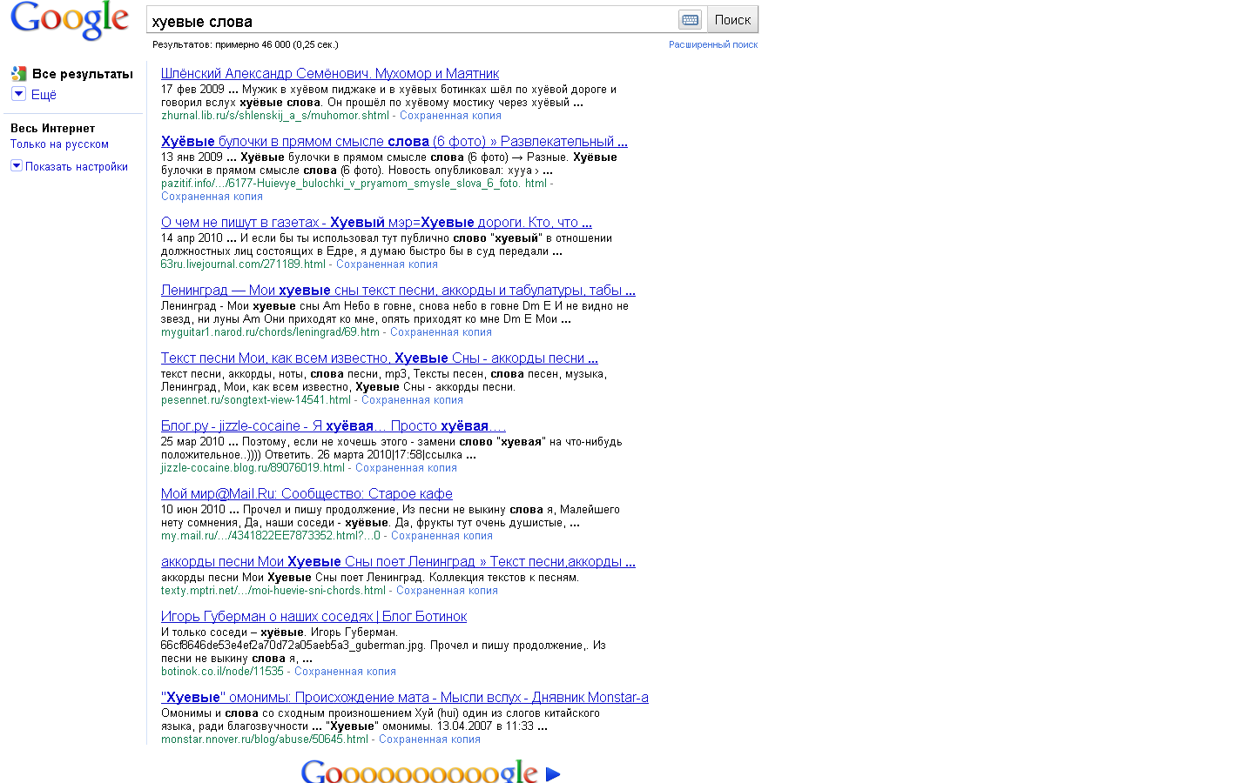Click the green URL jizzle-cocaine.blog.ru/89076019.html
The height and width of the screenshot is (783, 1254).
[253, 468]
